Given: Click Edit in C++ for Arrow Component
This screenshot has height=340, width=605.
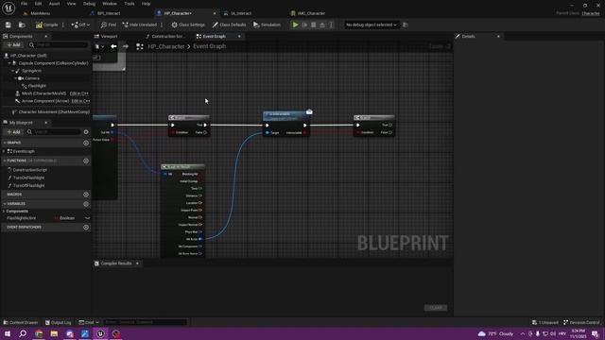Looking at the screenshot, I should pyautogui.click(x=80, y=101).
